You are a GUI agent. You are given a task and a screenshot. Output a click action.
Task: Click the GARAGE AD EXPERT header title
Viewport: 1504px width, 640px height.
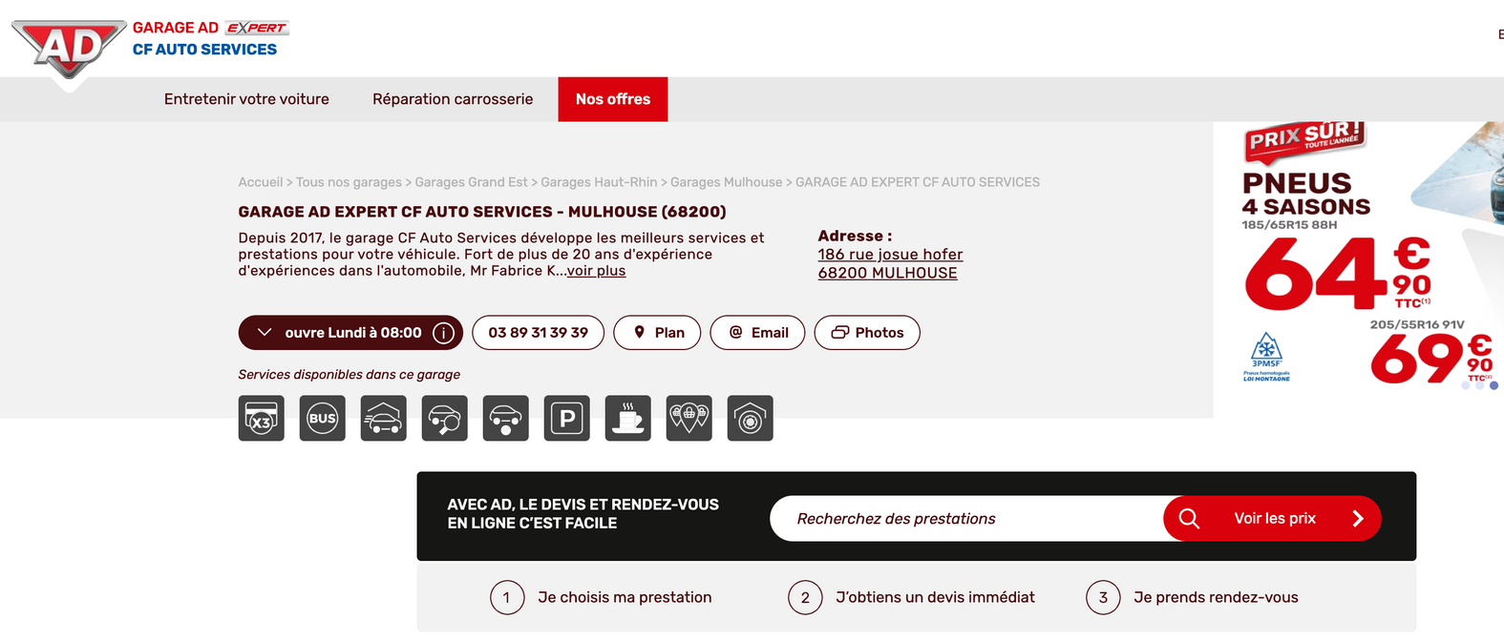point(210,28)
